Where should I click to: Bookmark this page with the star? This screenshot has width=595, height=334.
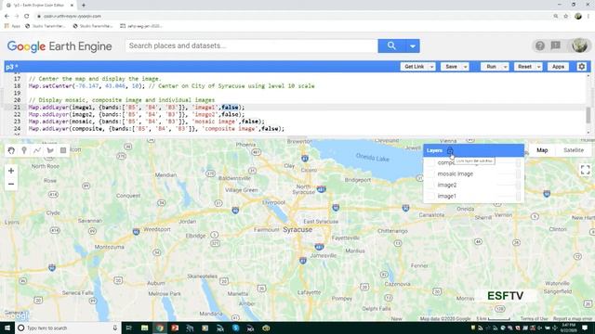click(x=566, y=17)
